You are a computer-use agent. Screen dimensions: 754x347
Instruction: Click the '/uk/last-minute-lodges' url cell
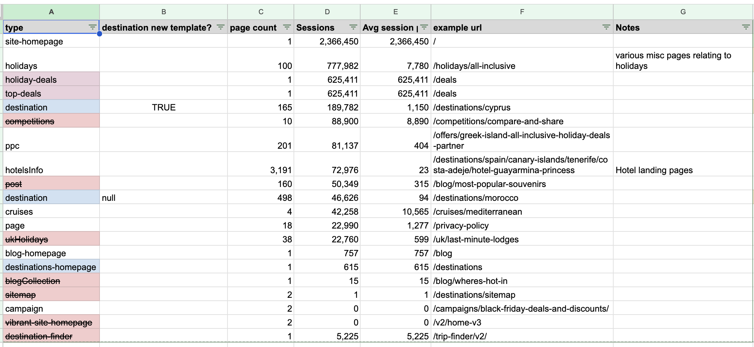pos(522,239)
